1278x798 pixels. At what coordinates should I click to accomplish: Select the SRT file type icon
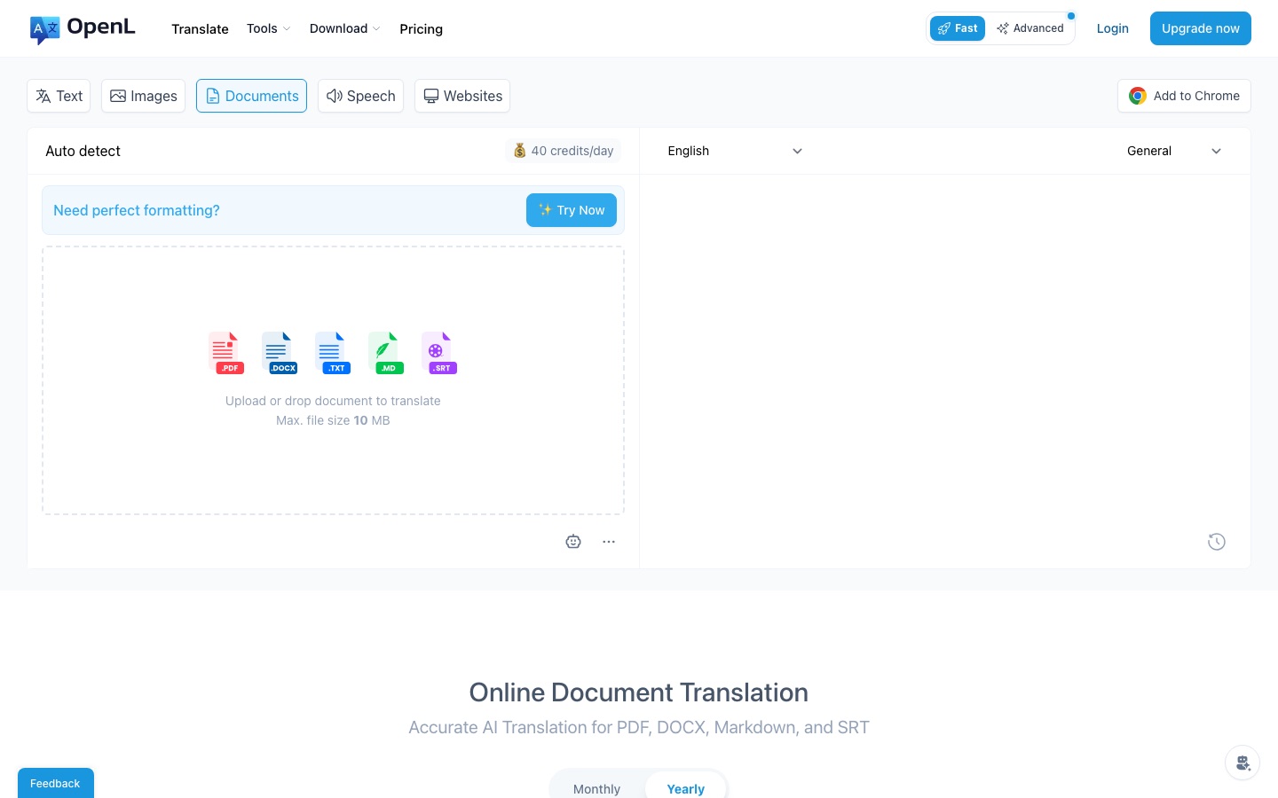tap(438, 353)
